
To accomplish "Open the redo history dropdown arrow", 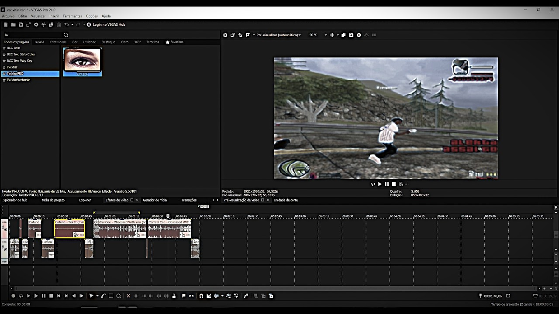I will point(84,25).
